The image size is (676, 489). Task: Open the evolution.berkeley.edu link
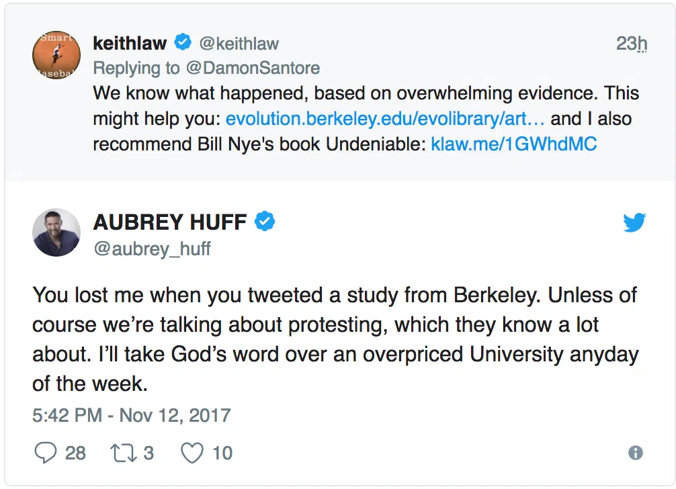[385, 119]
